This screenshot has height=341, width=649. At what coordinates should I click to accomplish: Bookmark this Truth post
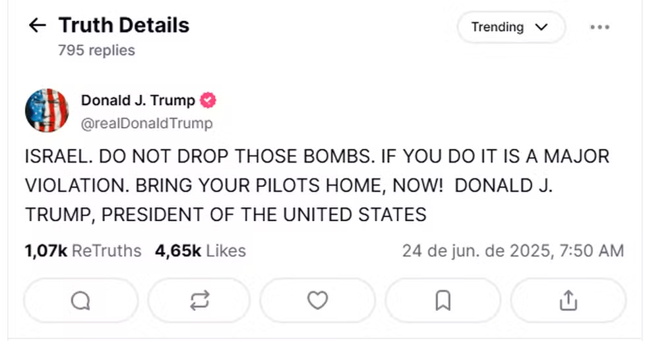coord(443,300)
